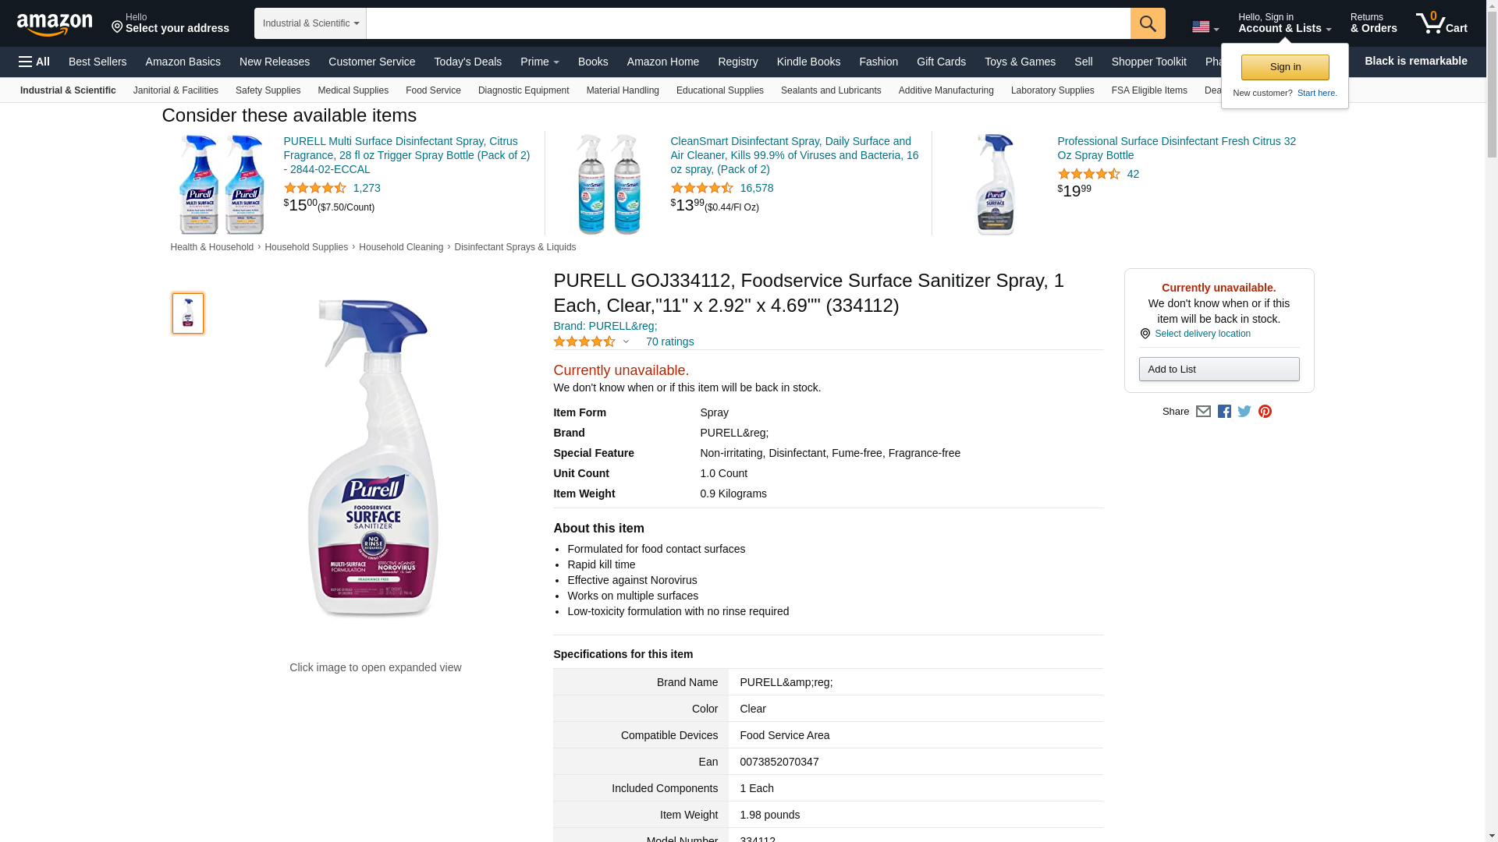Select the Purell sanitizer product thumbnail
Viewport: 1498px width, 842px height.
pos(188,313)
